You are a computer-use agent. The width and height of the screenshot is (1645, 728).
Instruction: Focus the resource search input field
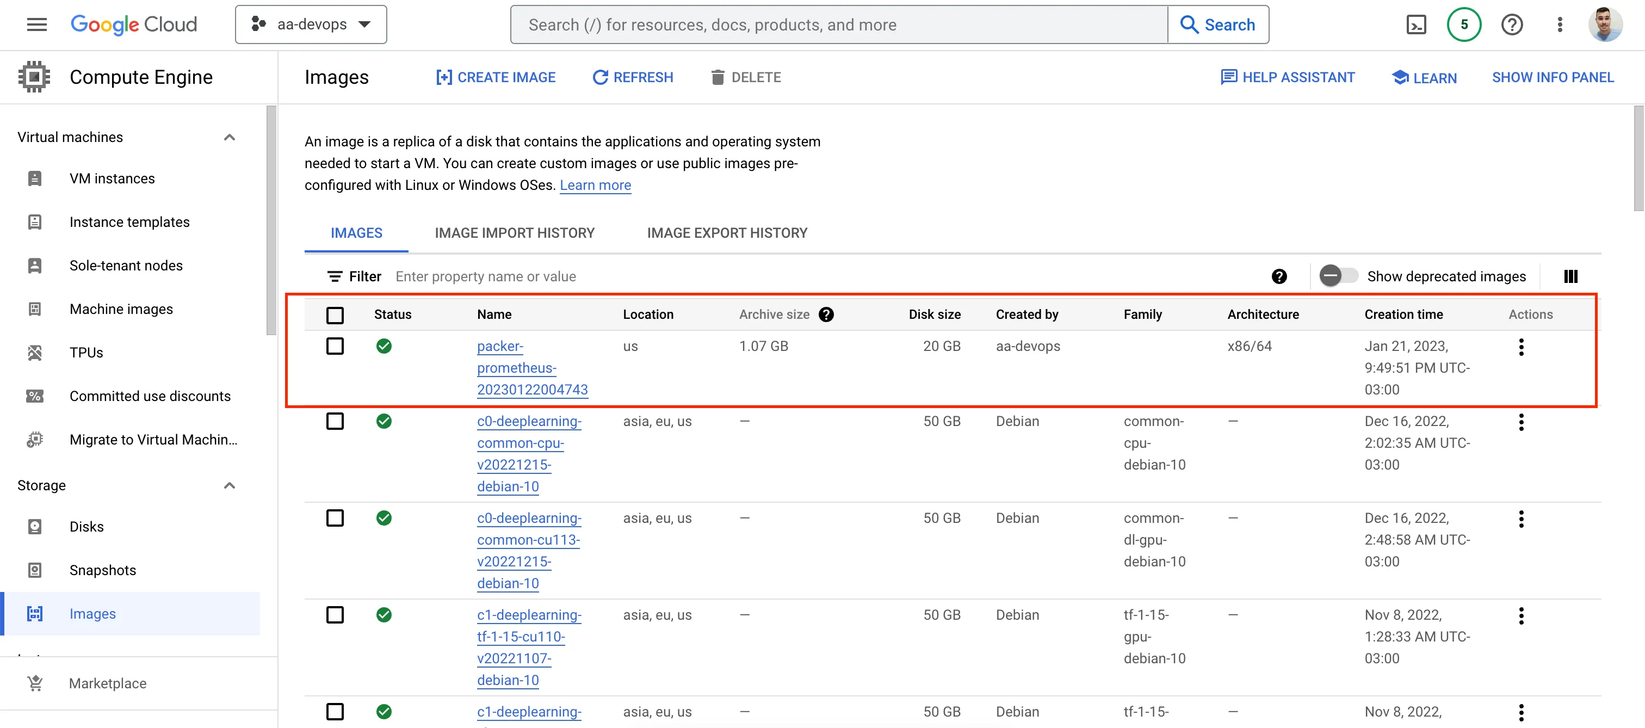[x=839, y=24]
